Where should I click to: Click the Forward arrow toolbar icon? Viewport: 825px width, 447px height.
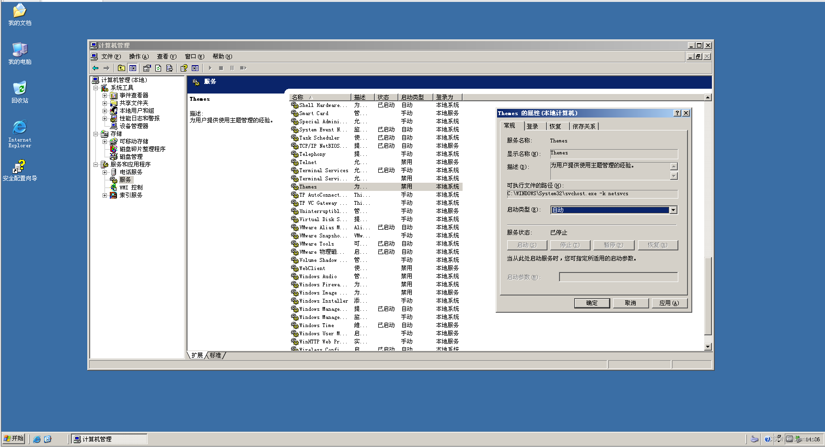tap(106, 68)
